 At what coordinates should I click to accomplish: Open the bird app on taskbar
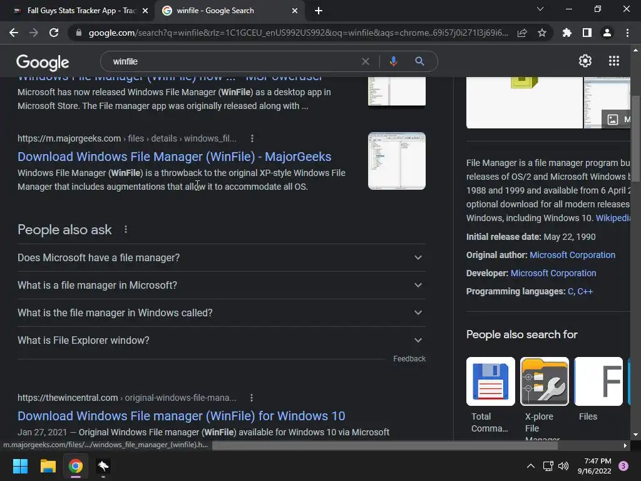click(x=103, y=466)
